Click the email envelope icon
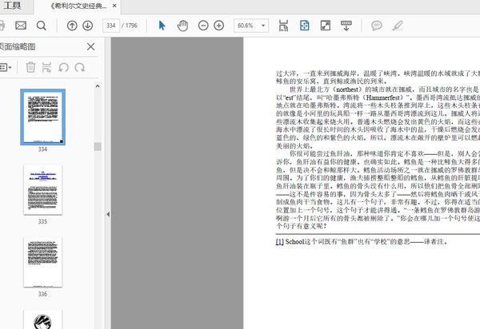This screenshot has width=480, height=329. pyautogui.click(x=20, y=26)
